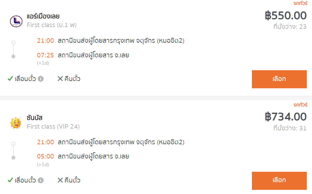Click X icon beside คืนตั๋ว in ซันบัส trip
Image resolution: width=312 pixels, height=194 pixels.
(x=60, y=180)
